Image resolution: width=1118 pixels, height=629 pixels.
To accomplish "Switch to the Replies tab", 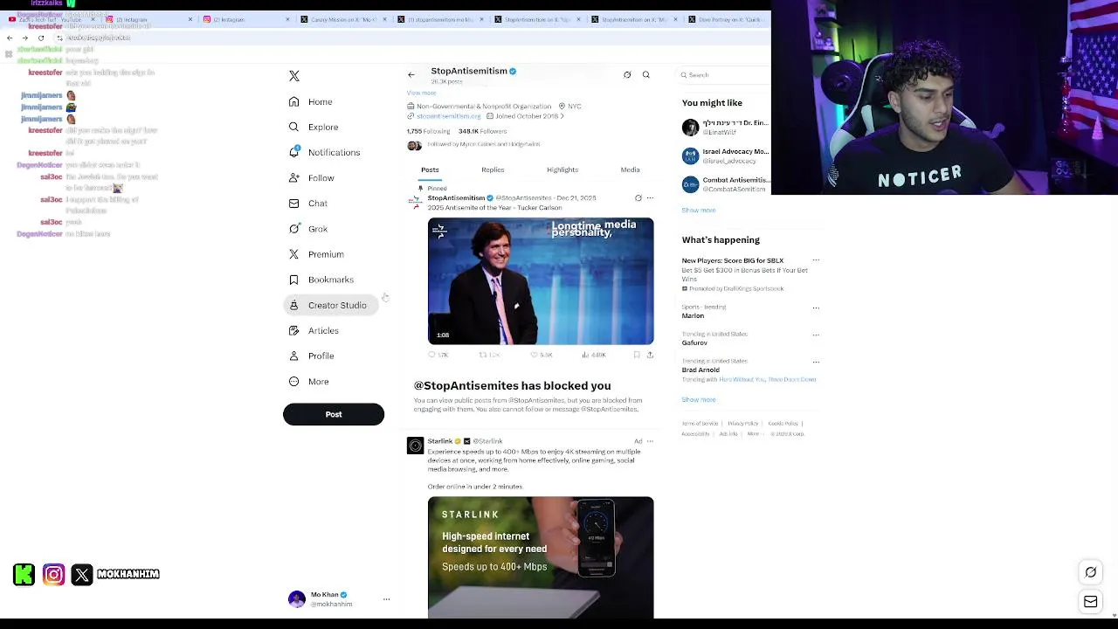I will pyautogui.click(x=493, y=170).
